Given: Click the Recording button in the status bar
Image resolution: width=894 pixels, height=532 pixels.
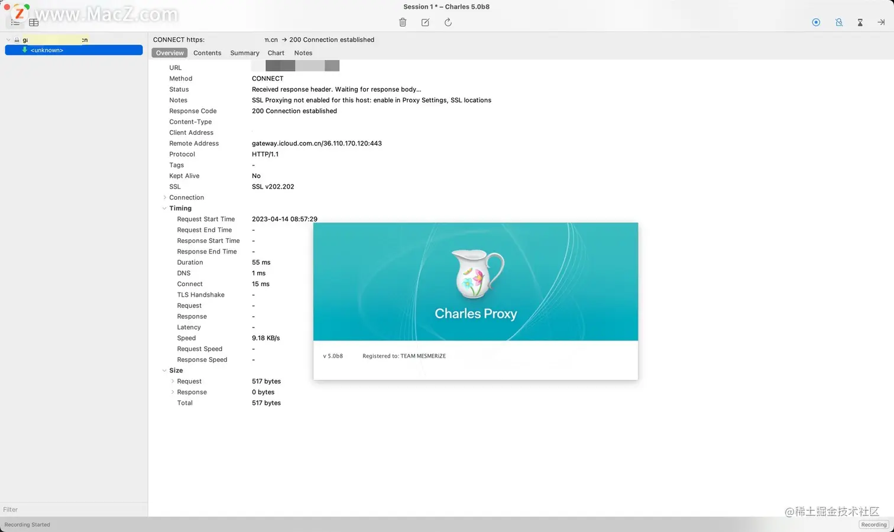Looking at the screenshot, I should point(874,525).
